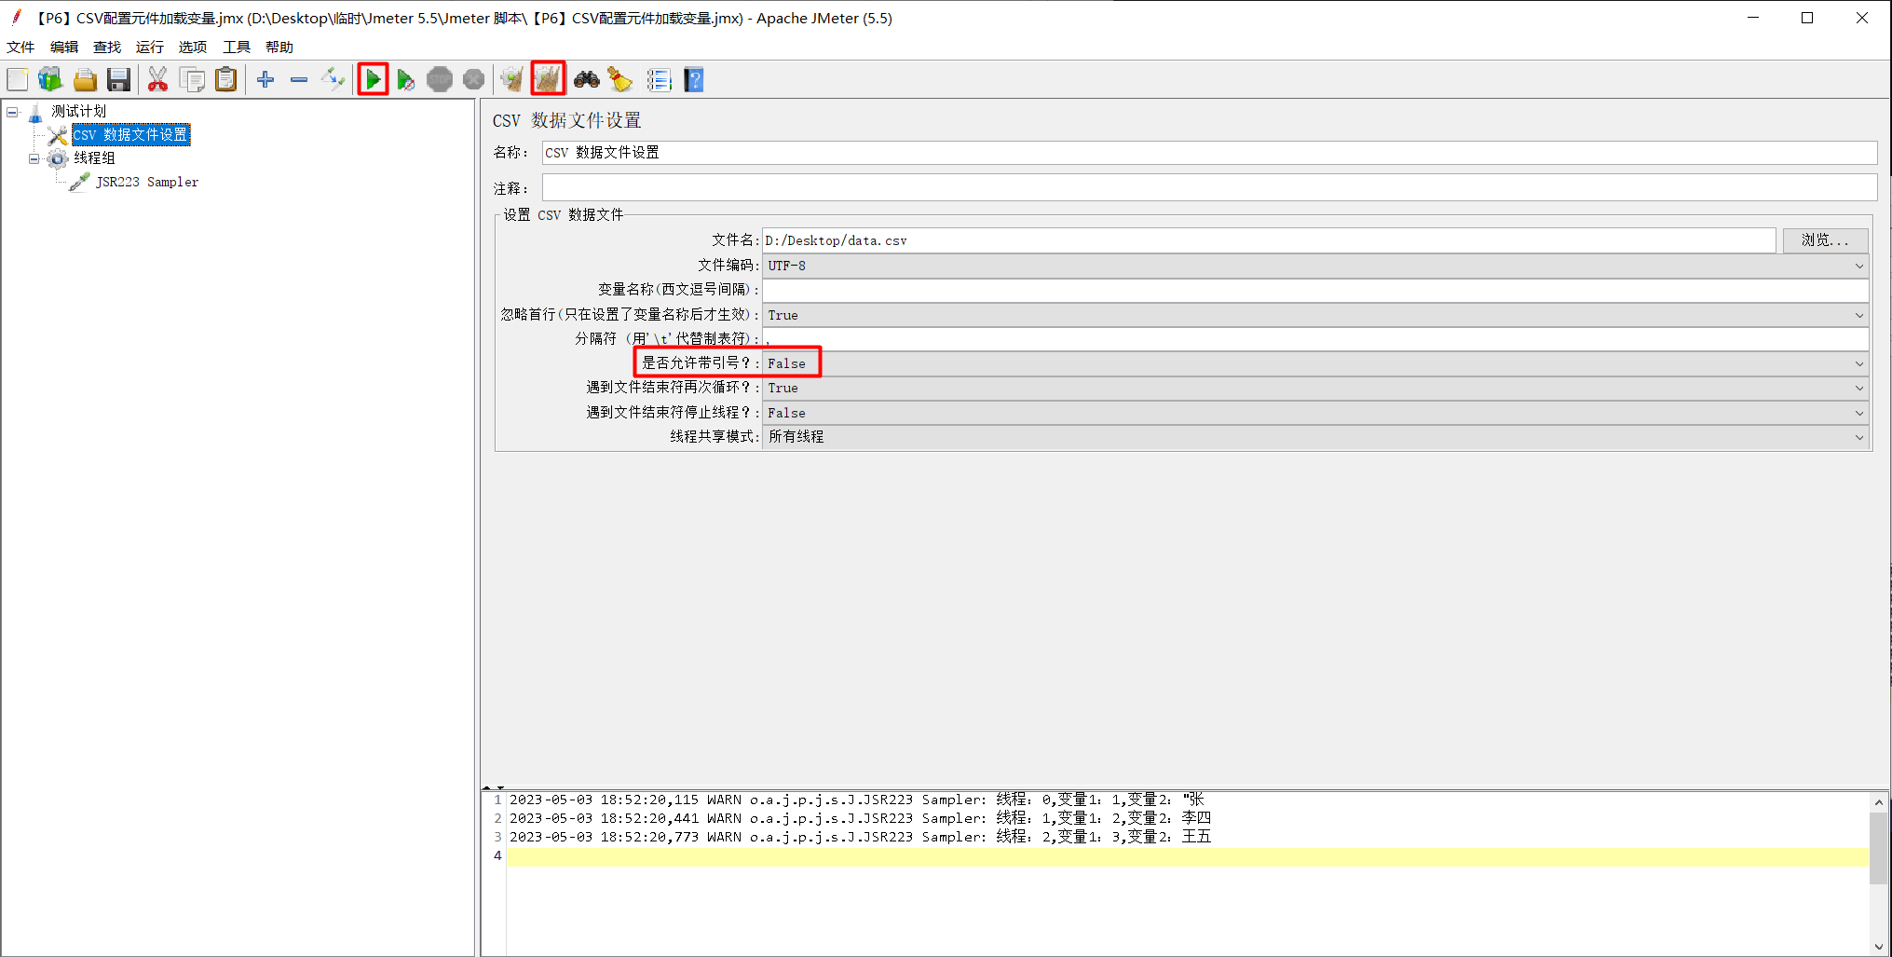Click log line 1 with 线程: 0
Screen dimensions: 1892x957
856,800
